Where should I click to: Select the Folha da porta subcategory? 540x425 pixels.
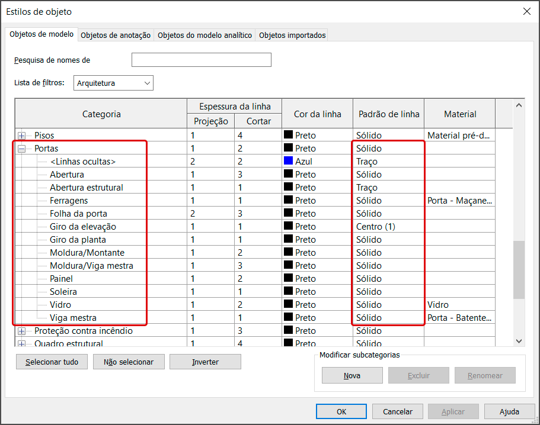(78, 214)
